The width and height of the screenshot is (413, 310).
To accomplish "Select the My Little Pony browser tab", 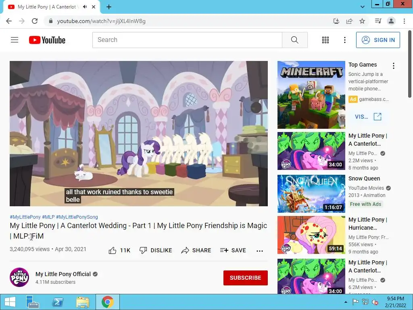I will 47,7.
